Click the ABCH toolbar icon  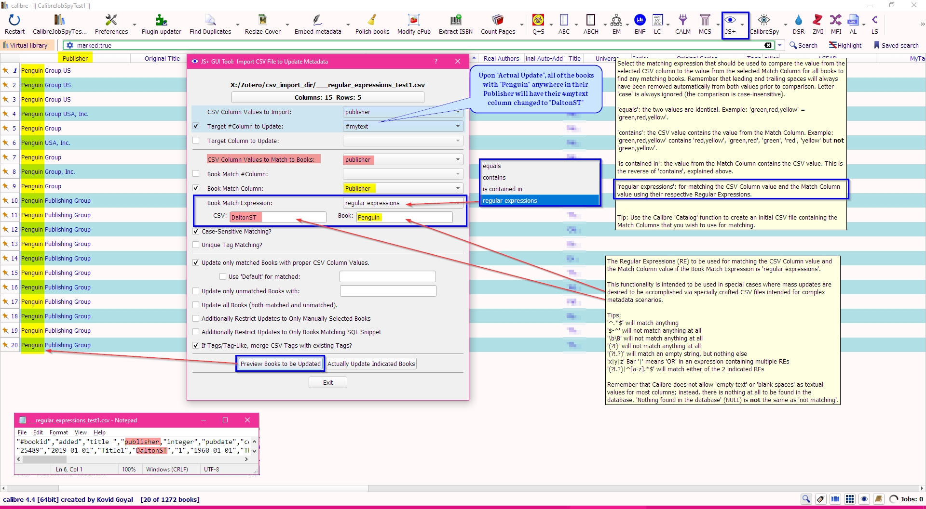point(591,25)
